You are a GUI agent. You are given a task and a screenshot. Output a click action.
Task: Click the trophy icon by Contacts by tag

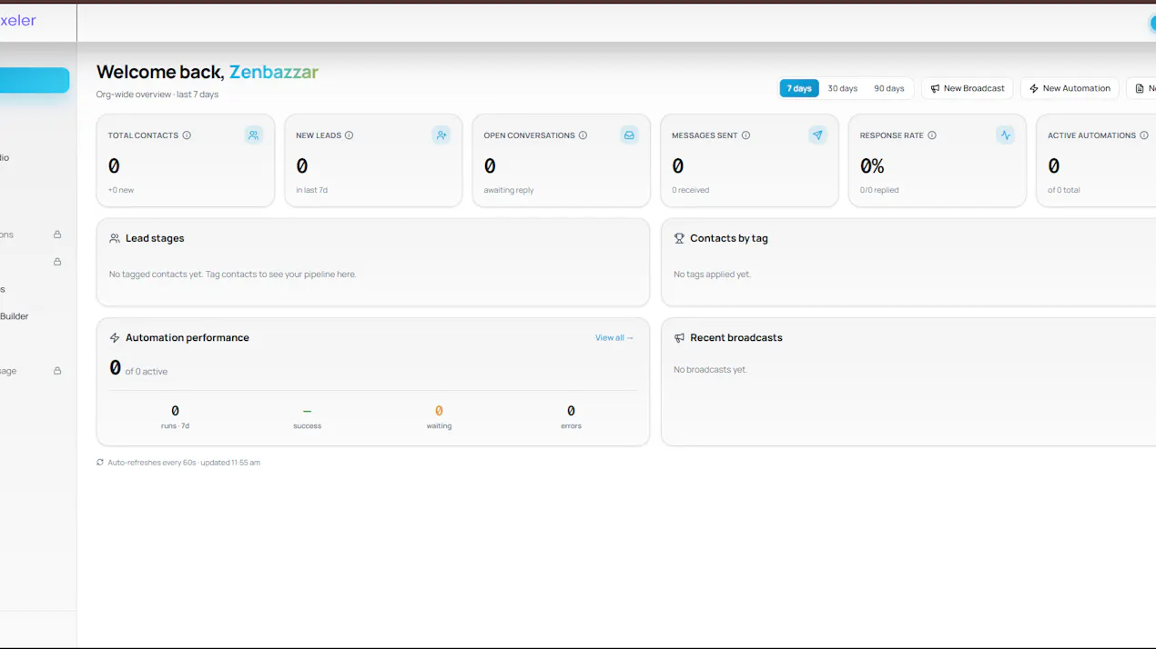click(679, 238)
